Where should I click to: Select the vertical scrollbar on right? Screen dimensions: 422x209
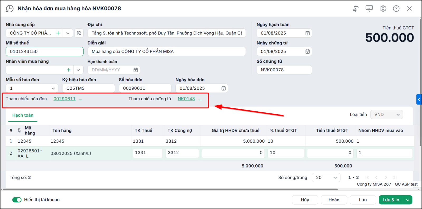point(420,82)
